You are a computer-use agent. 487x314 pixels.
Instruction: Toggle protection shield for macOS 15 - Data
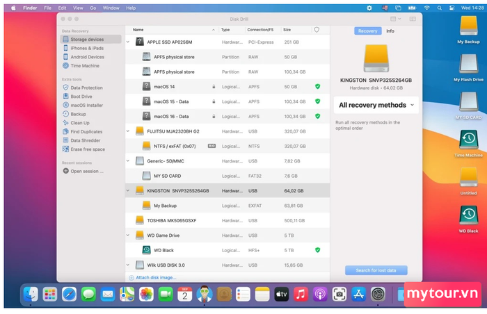click(317, 101)
